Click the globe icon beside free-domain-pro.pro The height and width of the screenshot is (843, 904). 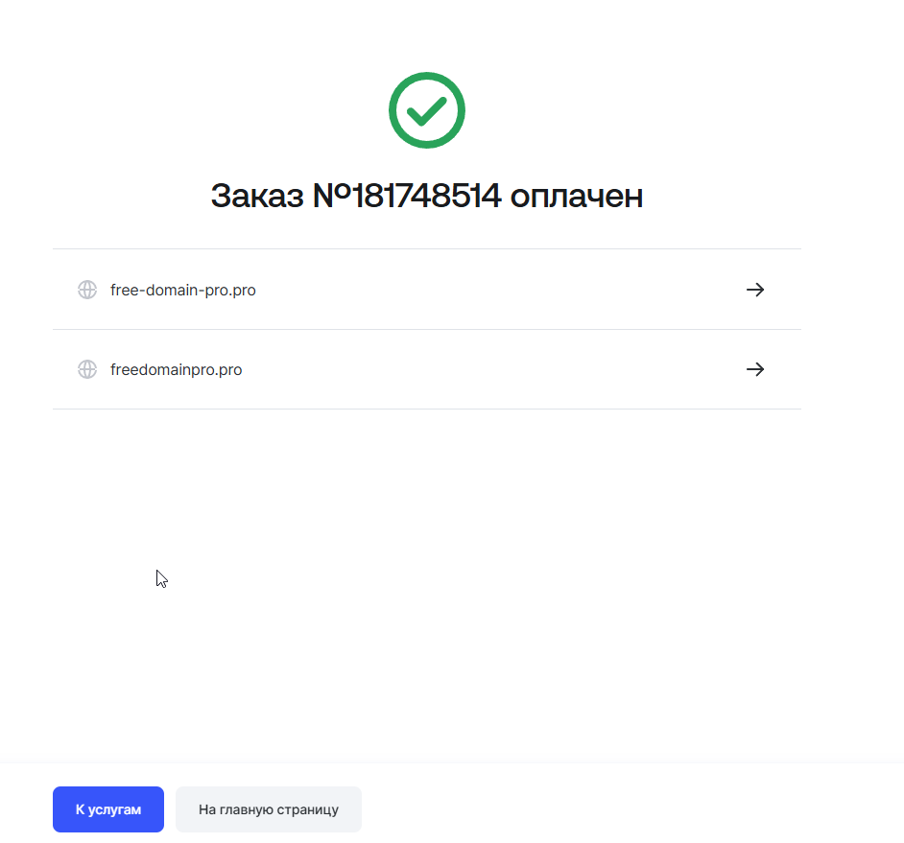(x=87, y=290)
